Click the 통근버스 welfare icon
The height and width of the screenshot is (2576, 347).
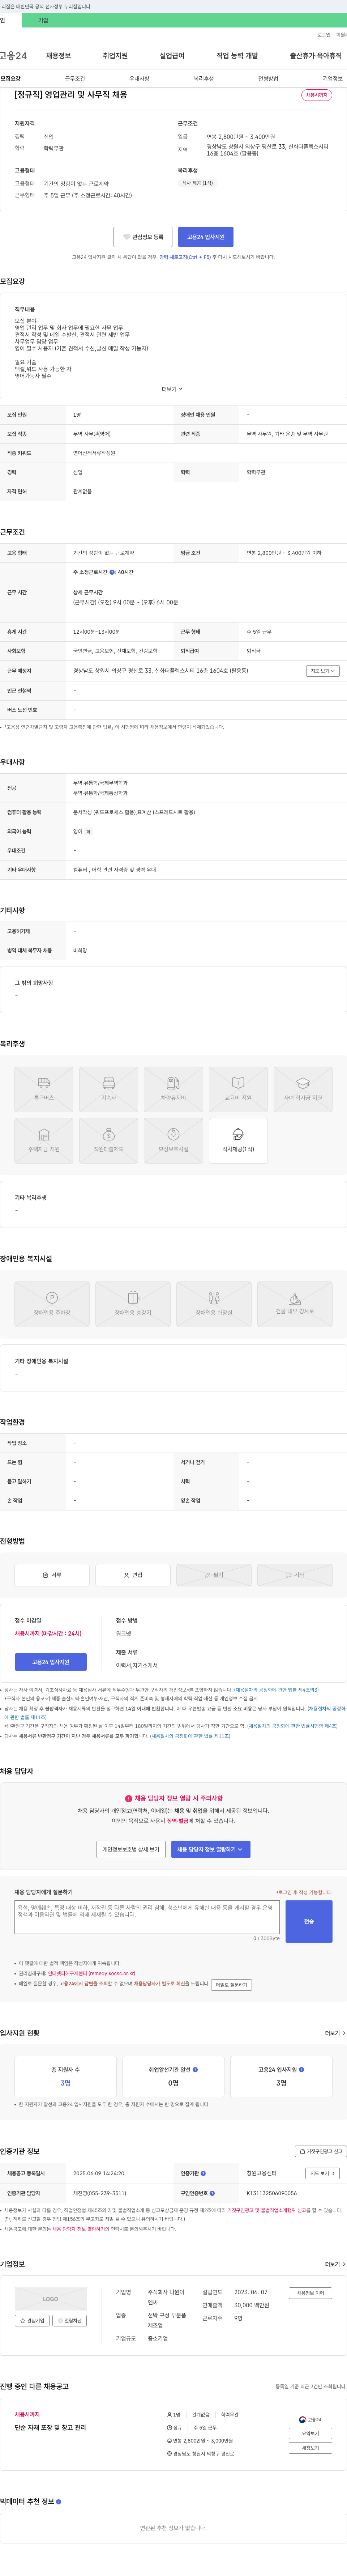click(44, 1089)
